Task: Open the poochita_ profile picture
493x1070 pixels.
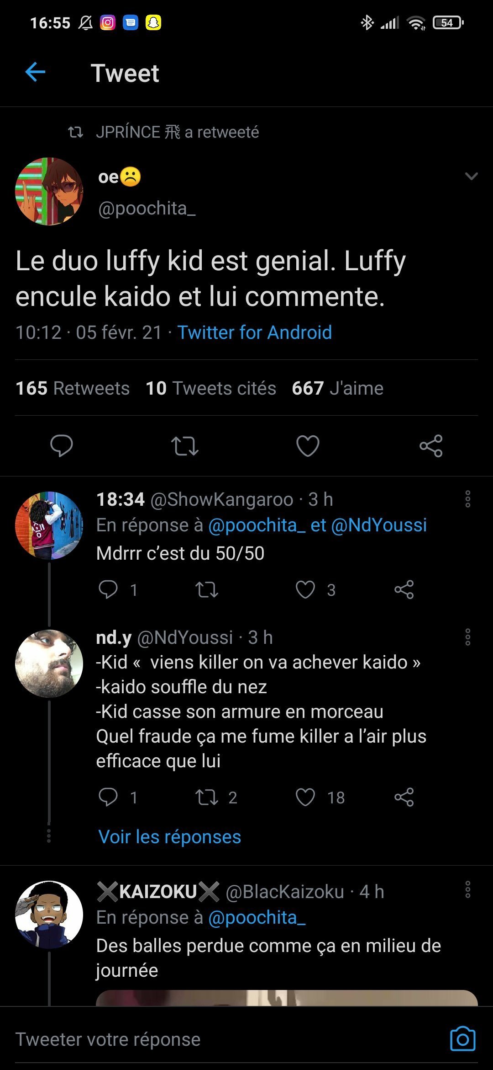Action: tap(49, 192)
